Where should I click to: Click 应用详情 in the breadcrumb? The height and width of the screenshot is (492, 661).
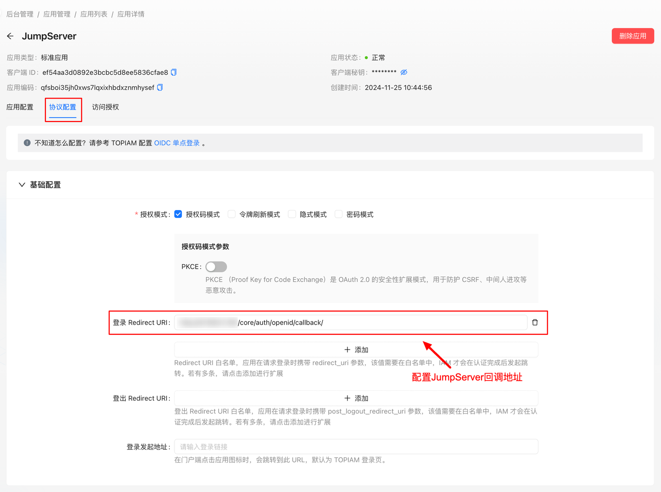(x=131, y=14)
